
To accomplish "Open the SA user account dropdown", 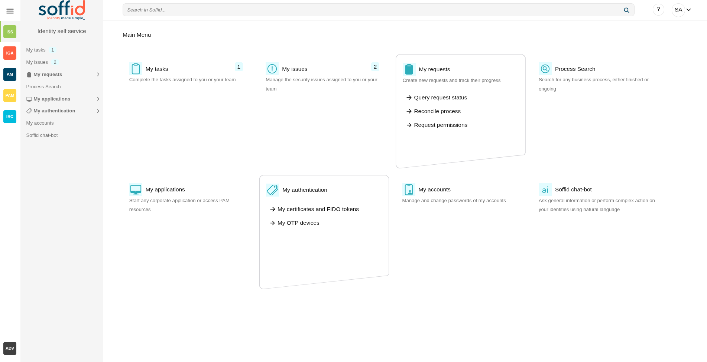I will click(x=682, y=10).
